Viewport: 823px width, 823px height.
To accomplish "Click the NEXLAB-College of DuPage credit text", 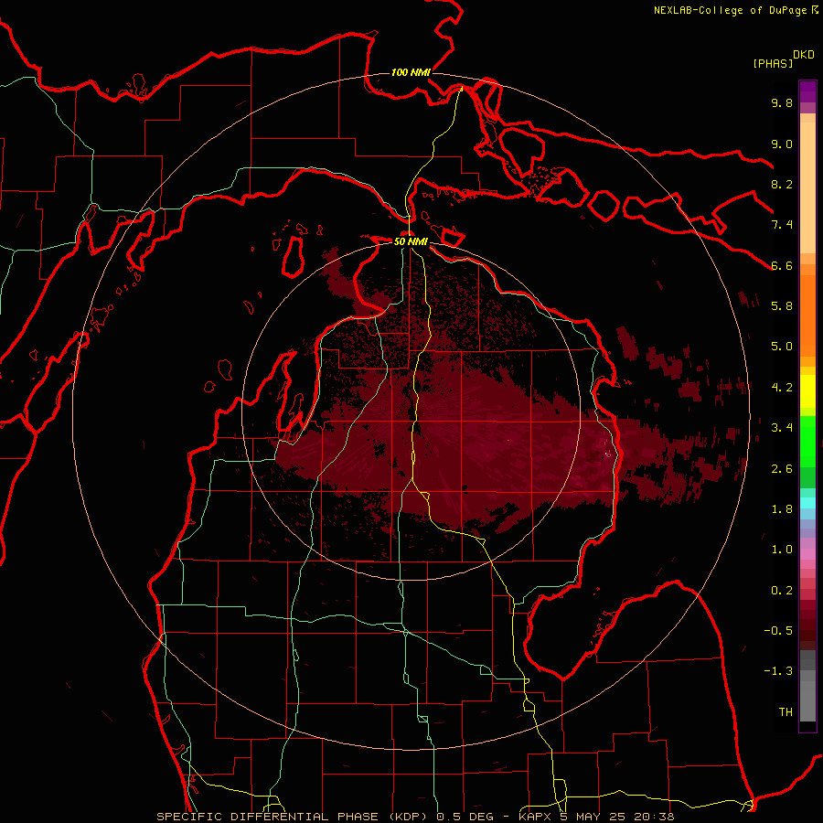I will (730, 10).
